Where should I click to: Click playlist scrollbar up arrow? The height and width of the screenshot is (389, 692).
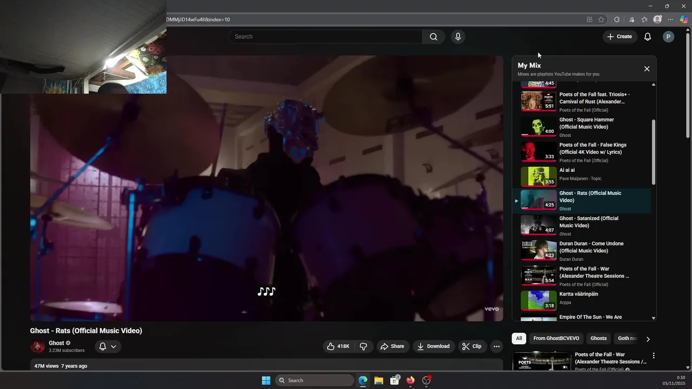(654, 85)
